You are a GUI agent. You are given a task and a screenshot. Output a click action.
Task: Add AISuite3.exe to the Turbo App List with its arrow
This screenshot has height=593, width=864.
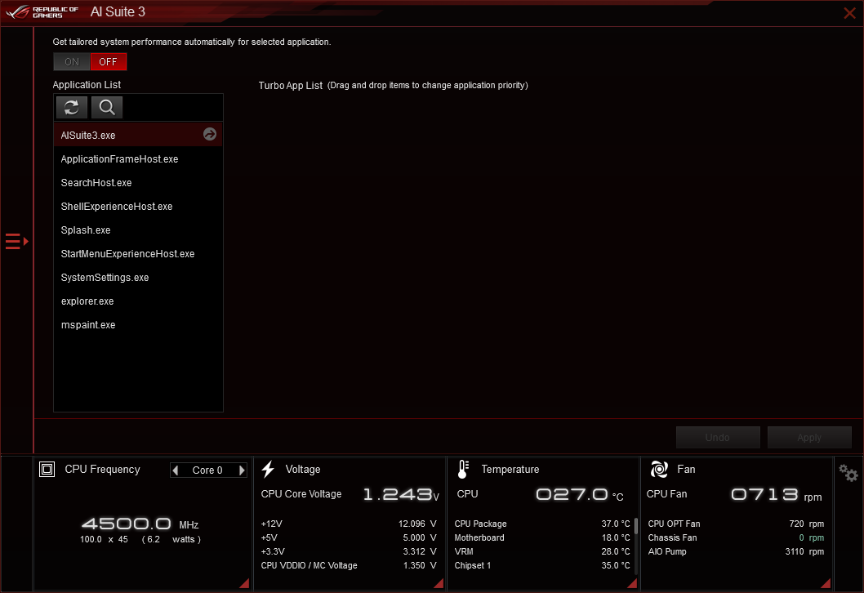click(209, 134)
